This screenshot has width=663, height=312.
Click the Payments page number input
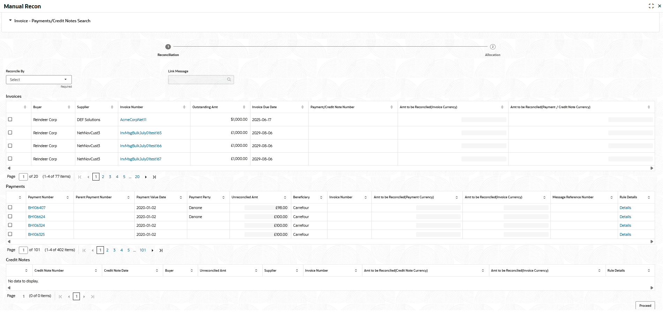pos(23,250)
